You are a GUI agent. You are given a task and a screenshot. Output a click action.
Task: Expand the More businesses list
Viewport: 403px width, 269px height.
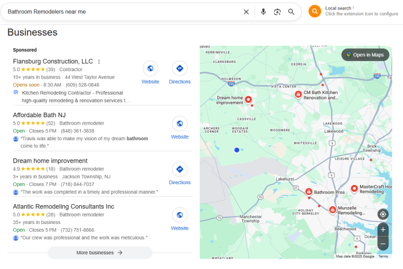coord(100,253)
